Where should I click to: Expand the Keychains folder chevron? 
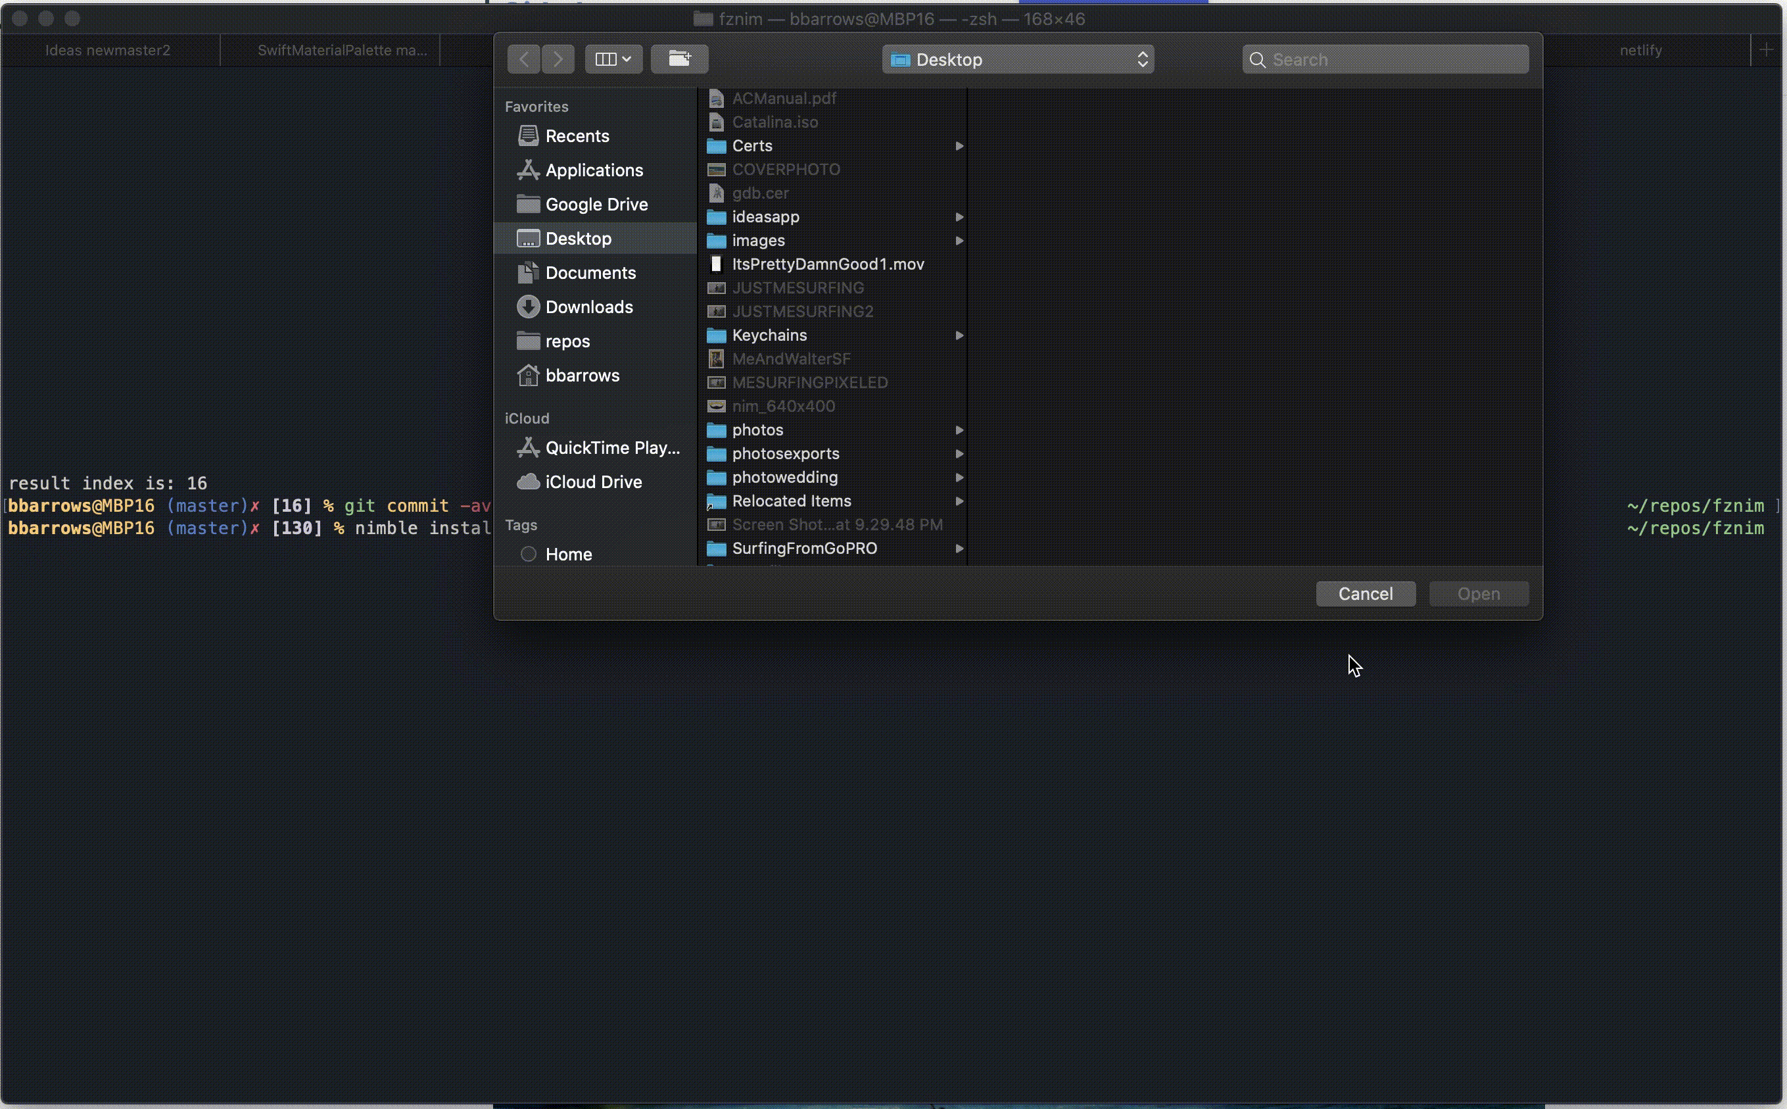pyautogui.click(x=959, y=335)
